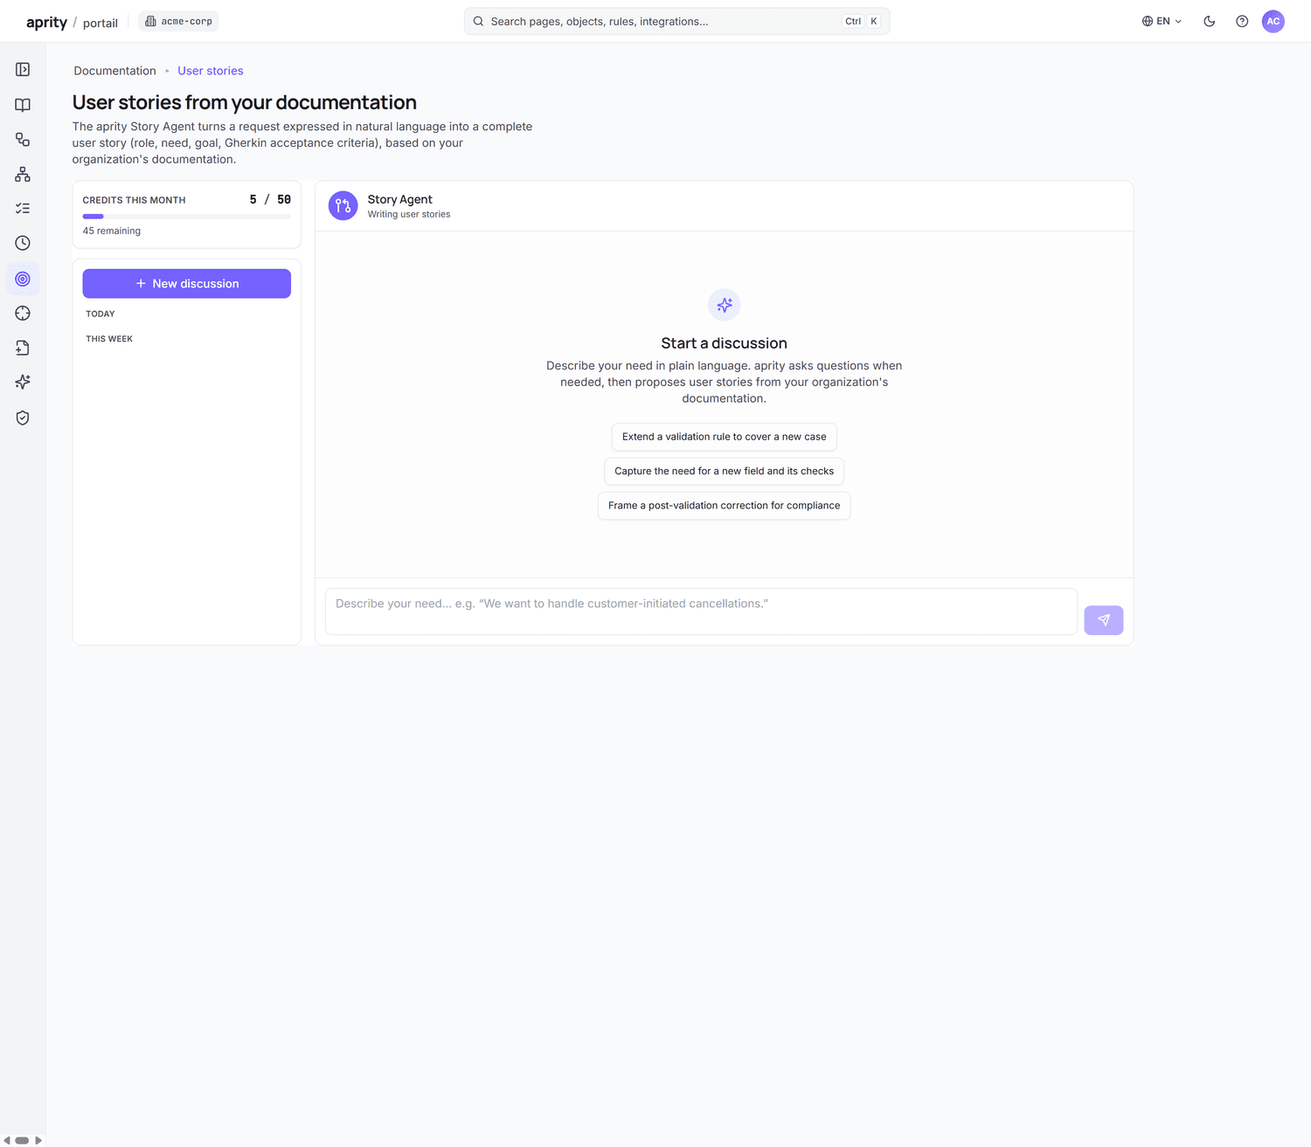Open the crosshair sidebar icon
This screenshot has width=1311, height=1147.
23,314
